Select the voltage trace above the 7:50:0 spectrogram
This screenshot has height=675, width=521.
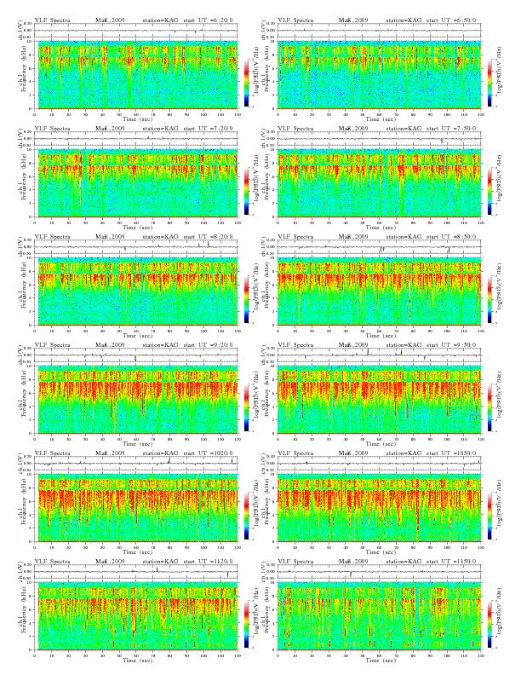pos(379,139)
